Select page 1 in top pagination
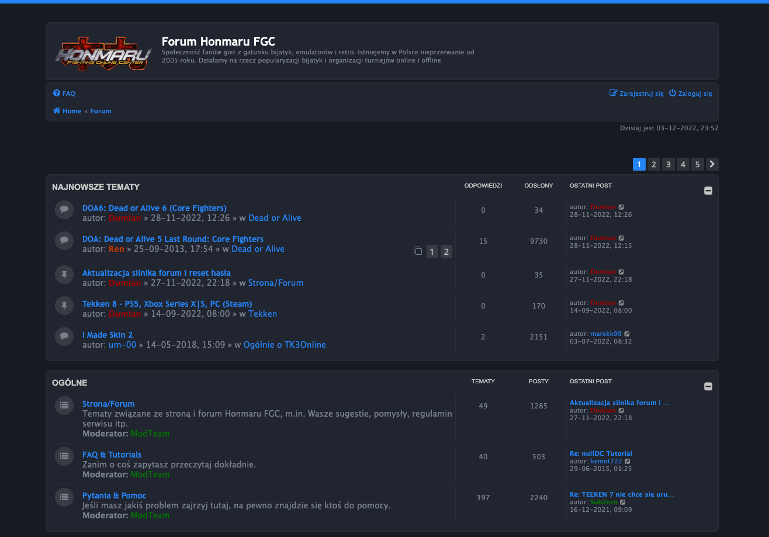 (639, 164)
